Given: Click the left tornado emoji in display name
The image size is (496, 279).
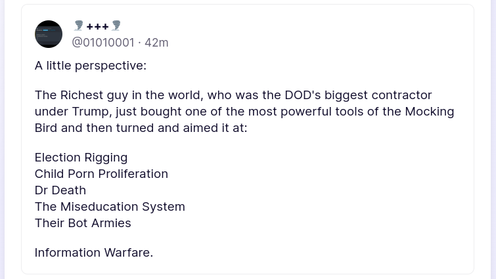Looking at the screenshot, I should pyautogui.click(x=78, y=26).
